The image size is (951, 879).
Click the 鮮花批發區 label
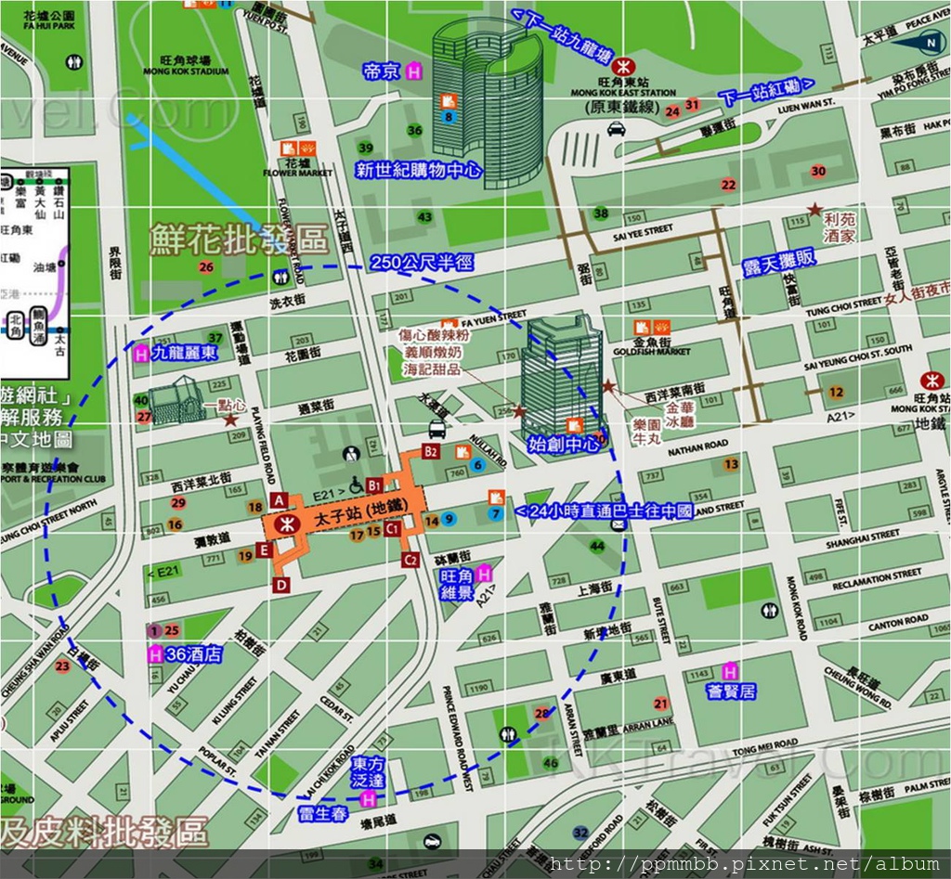pos(239,239)
